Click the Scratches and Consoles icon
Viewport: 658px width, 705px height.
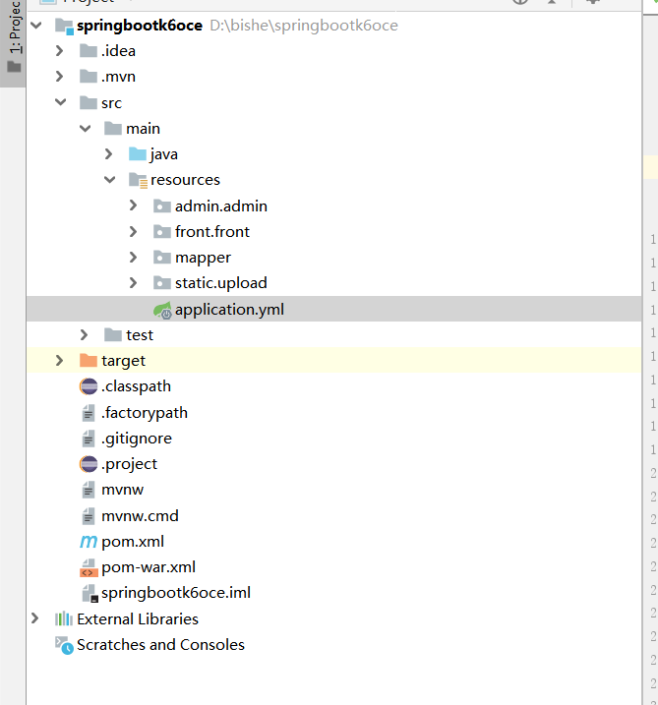click(x=64, y=645)
